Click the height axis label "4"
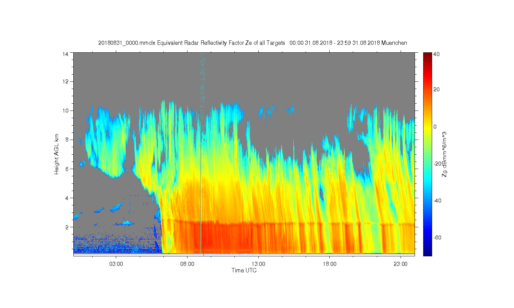The height and width of the screenshot is (308, 514). point(66,198)
